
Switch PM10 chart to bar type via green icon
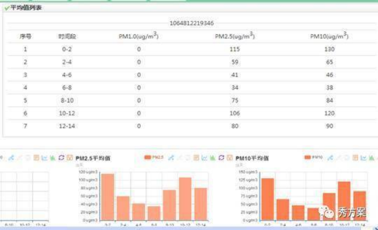372,158
